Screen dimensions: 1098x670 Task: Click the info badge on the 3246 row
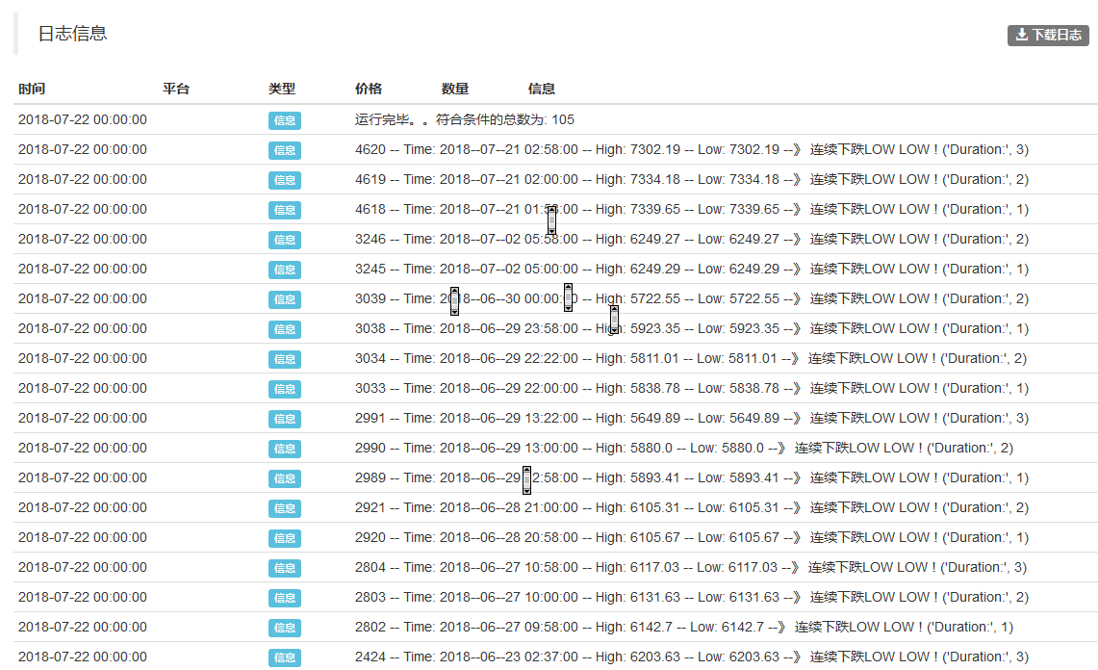coord(285,240)
